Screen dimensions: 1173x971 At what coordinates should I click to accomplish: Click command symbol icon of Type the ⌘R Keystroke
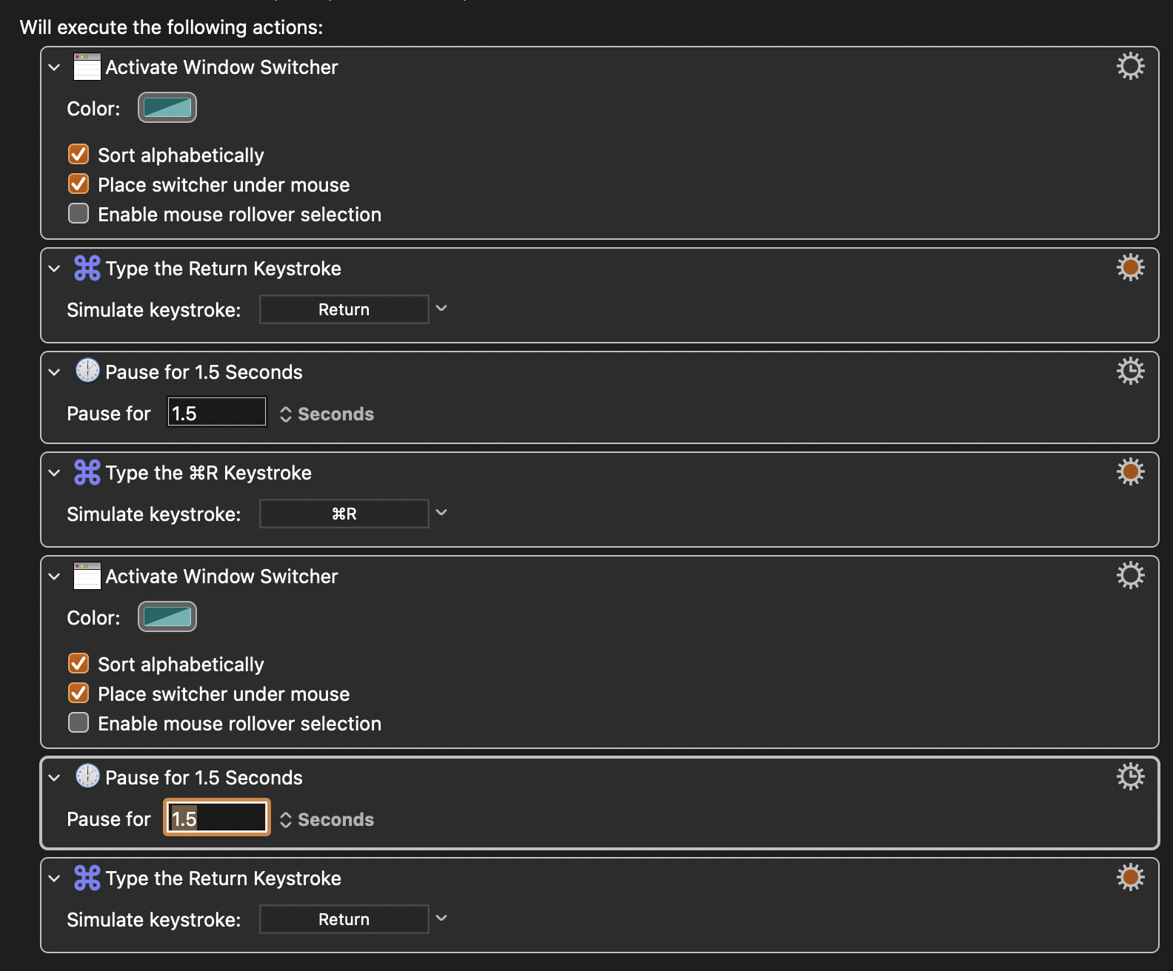pos(87,472)
